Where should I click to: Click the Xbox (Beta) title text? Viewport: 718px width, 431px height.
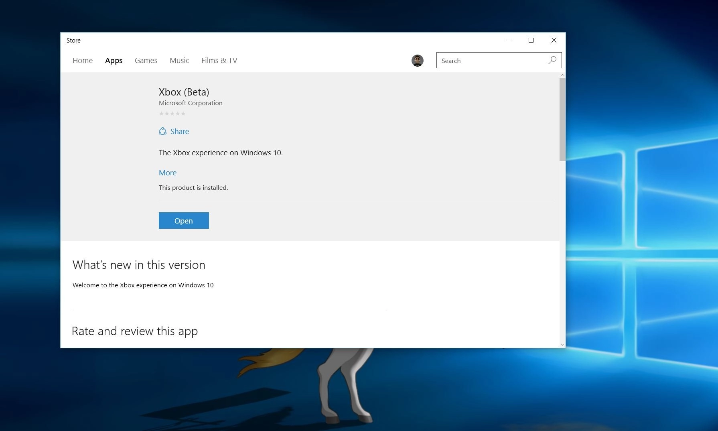(x=184, y=92)
